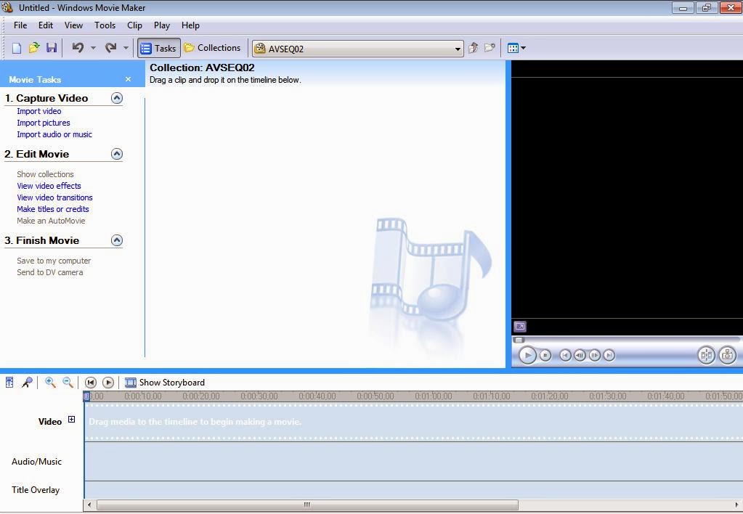Click the Import pictures link
This screenshot has height=514, width=743.
[43, 123]
